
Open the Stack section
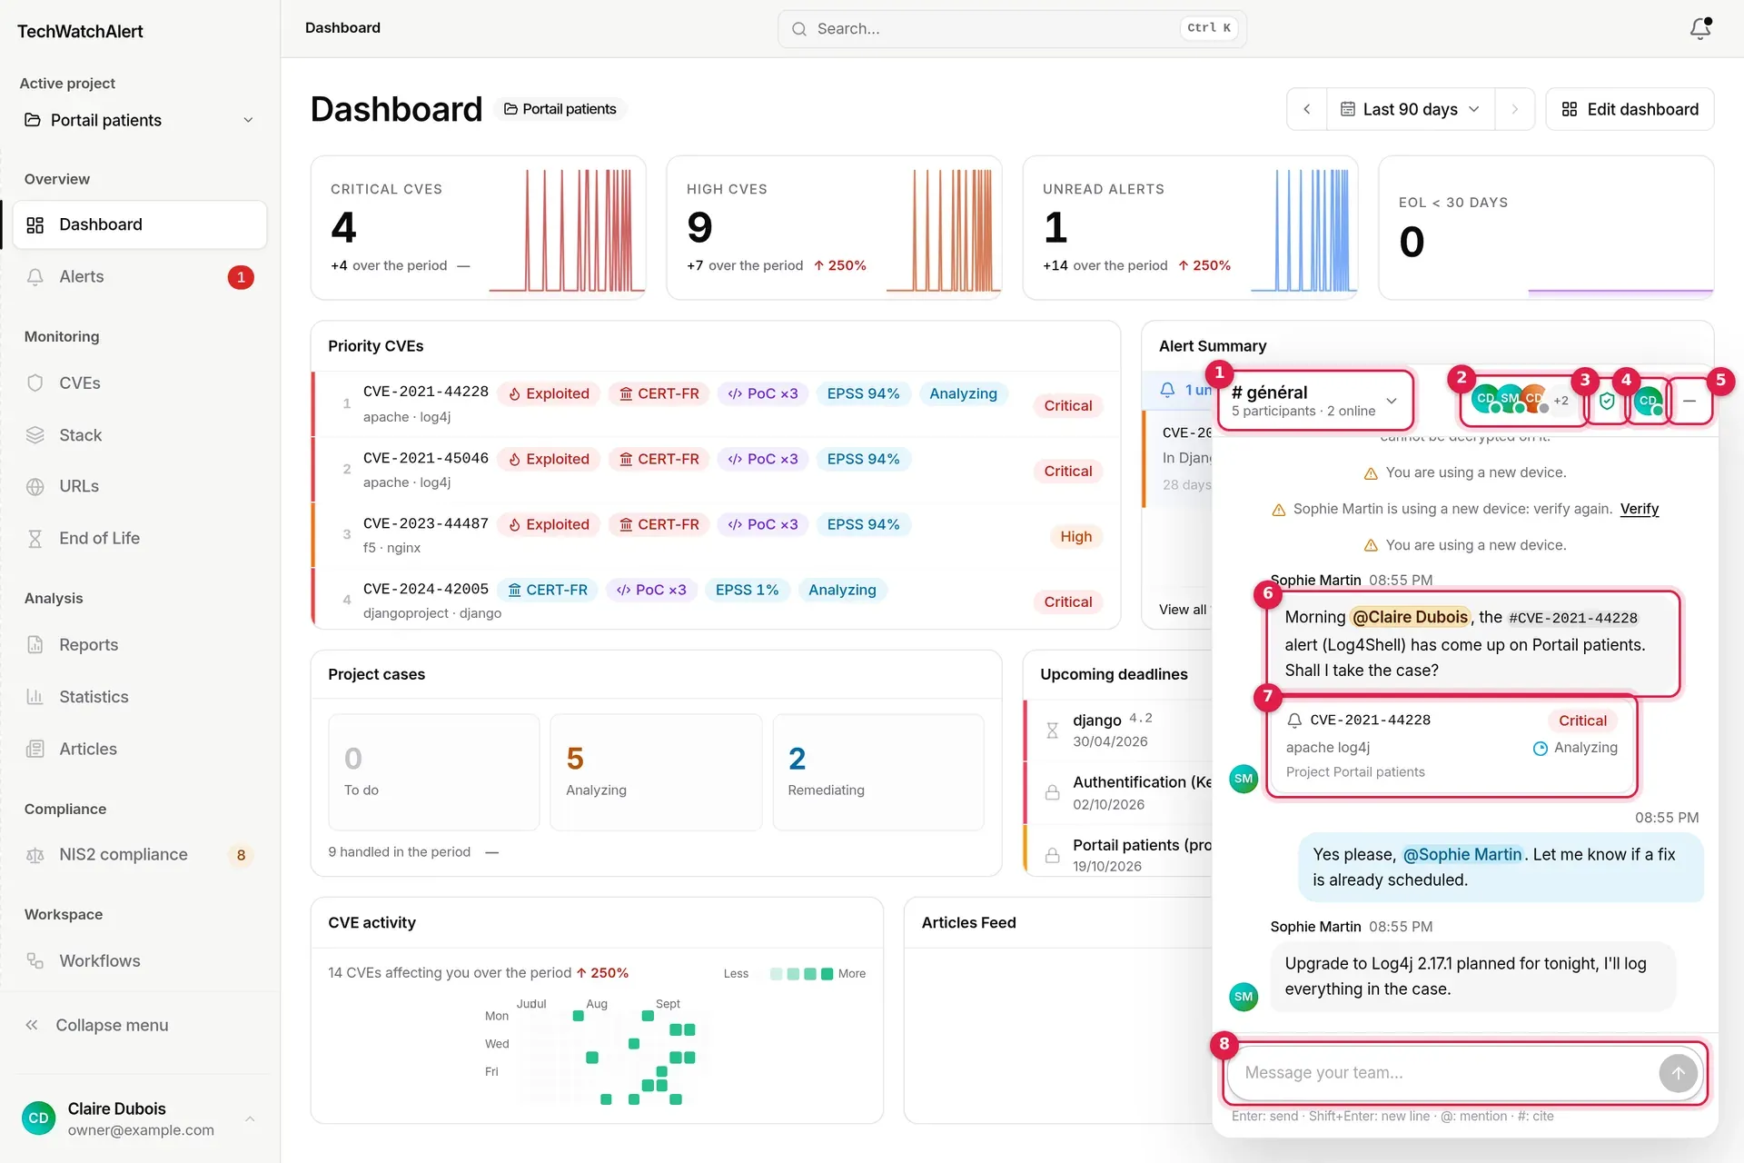[x=140, y=435]
